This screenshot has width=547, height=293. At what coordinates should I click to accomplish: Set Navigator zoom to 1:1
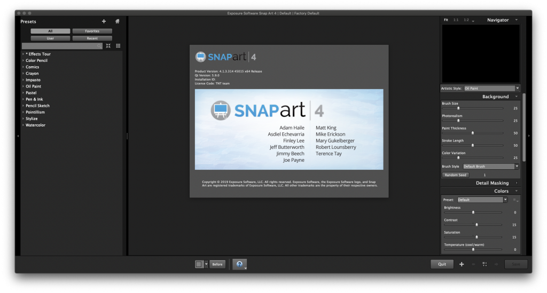click(x=456, y=20)
